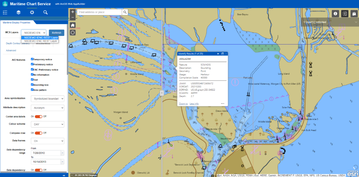Screen dimensions: 359x177
Task: Open the Search magnifier tool
Action: (45, 12)
